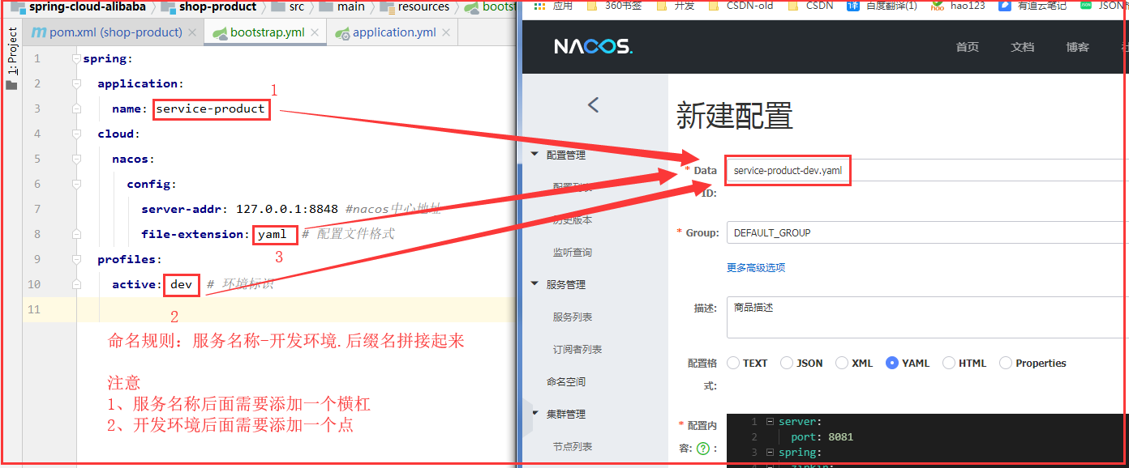The width and height of the screenshot is (1129, 468).
Task: Open the 应用 apps shortcut in bookmarks bar
Action: point(555,5)
